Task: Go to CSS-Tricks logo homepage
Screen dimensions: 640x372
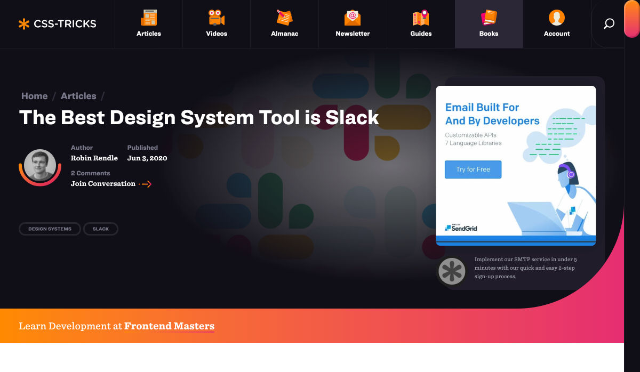Action: click(58, 24)
